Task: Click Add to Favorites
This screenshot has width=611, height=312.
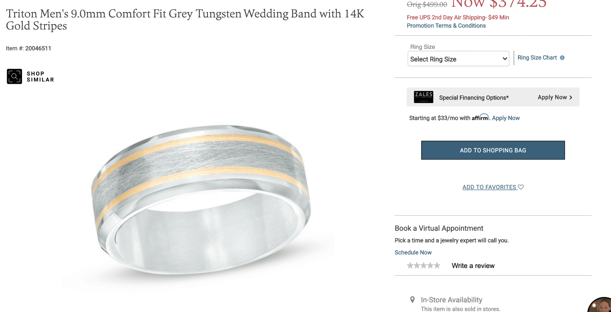Action: (489, 187)
